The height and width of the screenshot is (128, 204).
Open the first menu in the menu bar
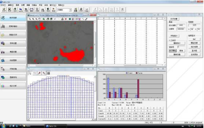click(x=3, y=5)
